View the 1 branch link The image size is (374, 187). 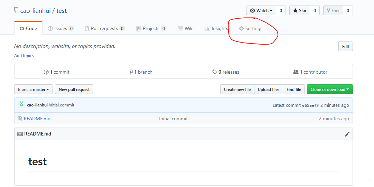point(141,72)
